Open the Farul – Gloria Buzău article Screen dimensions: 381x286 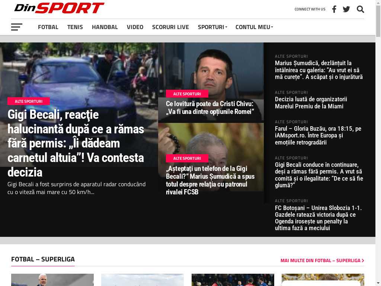click(318, 135)
